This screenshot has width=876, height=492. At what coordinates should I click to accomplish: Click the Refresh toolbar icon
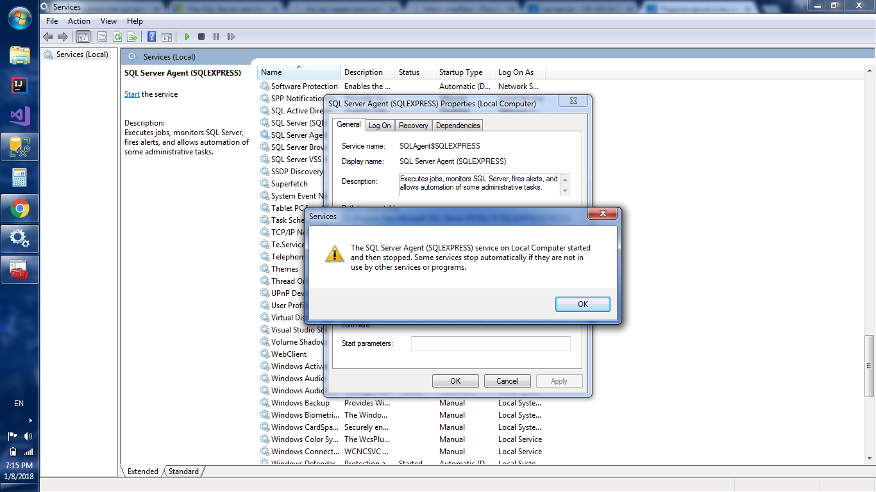(117, 37)
